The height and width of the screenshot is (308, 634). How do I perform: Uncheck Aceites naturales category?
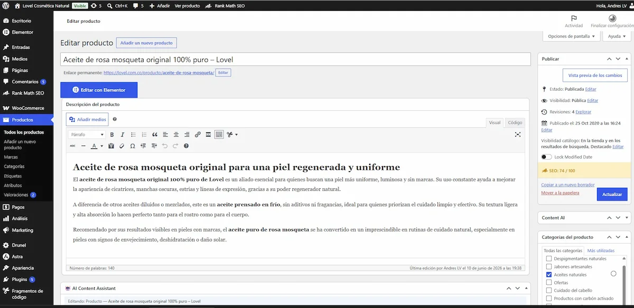(549, 275)
